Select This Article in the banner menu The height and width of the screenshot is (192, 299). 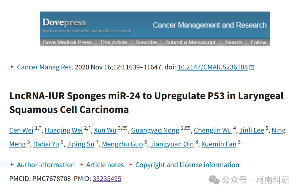114,42
